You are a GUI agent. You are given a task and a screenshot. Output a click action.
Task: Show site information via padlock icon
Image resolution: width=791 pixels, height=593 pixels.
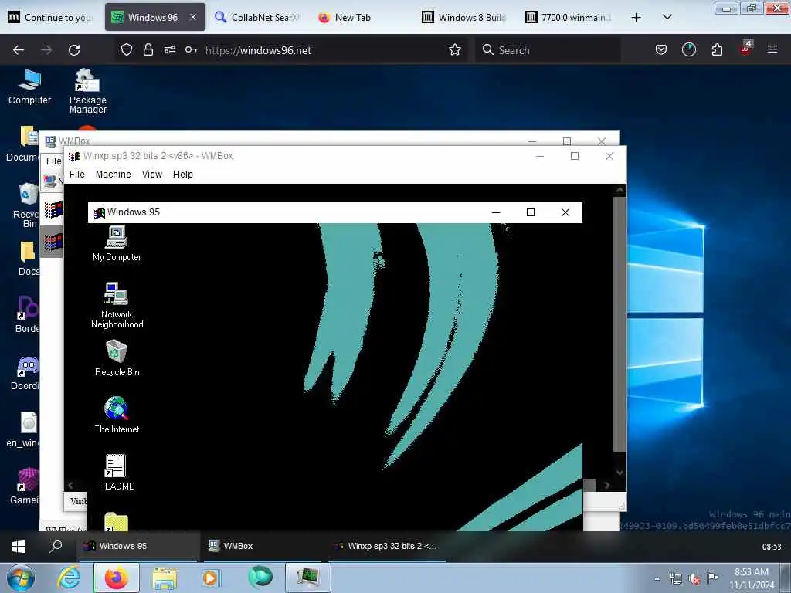[148, 49]
